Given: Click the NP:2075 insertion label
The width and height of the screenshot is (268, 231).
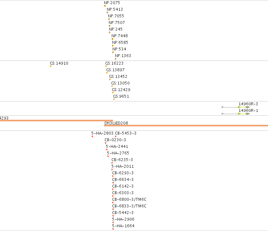Looking at the screenshot, I should (112, 3).
